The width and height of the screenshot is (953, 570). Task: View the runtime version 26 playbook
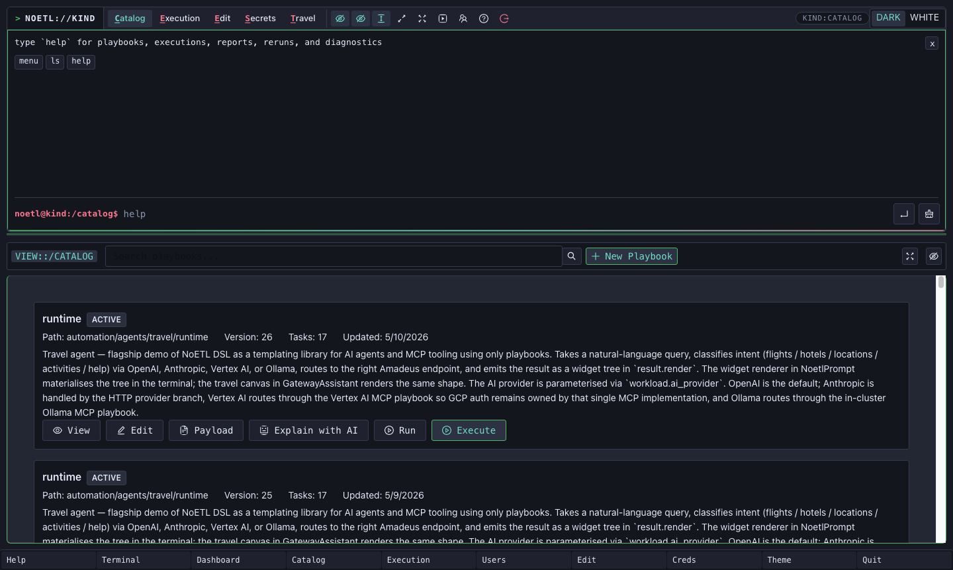71,430
